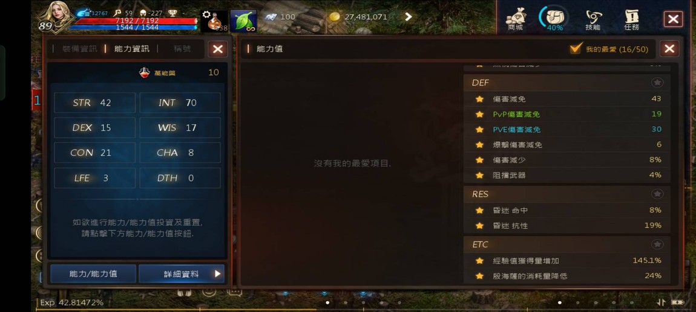Click the 能力/能力值 button
The height and width of the screenshot is (312, 696).
click(x=93, y=273)
